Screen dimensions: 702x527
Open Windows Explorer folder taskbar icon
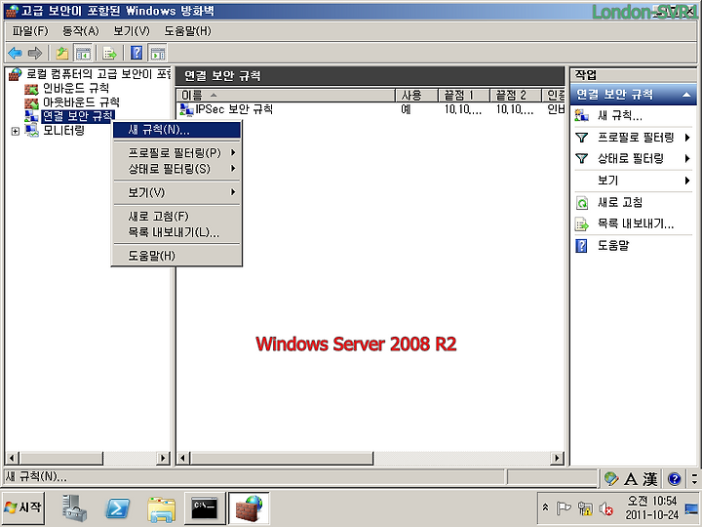(161, 509)
